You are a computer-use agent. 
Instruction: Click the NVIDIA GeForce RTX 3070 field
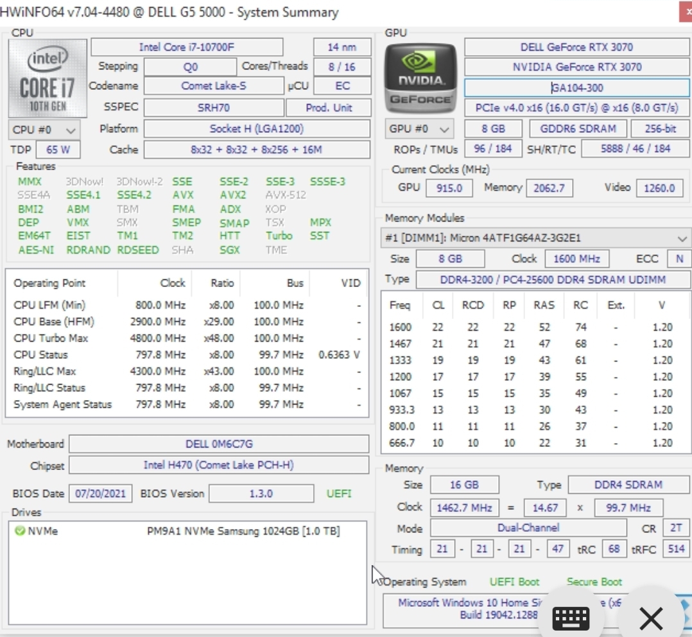pos(577,67)
